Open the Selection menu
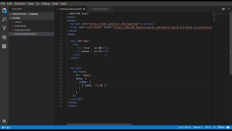The width and height of the screenshot is (232, 131). (20, 4)
